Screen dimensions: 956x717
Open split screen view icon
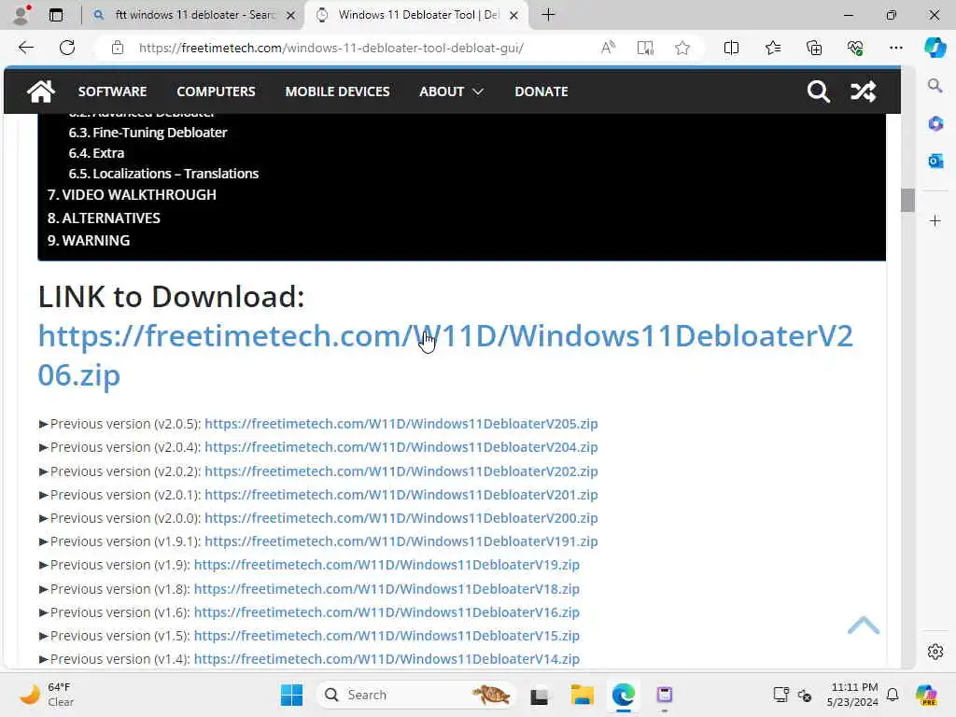(x=731, y=48)
